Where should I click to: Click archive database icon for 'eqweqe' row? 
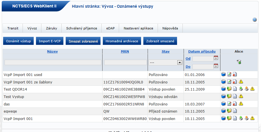tap(223, 111)
